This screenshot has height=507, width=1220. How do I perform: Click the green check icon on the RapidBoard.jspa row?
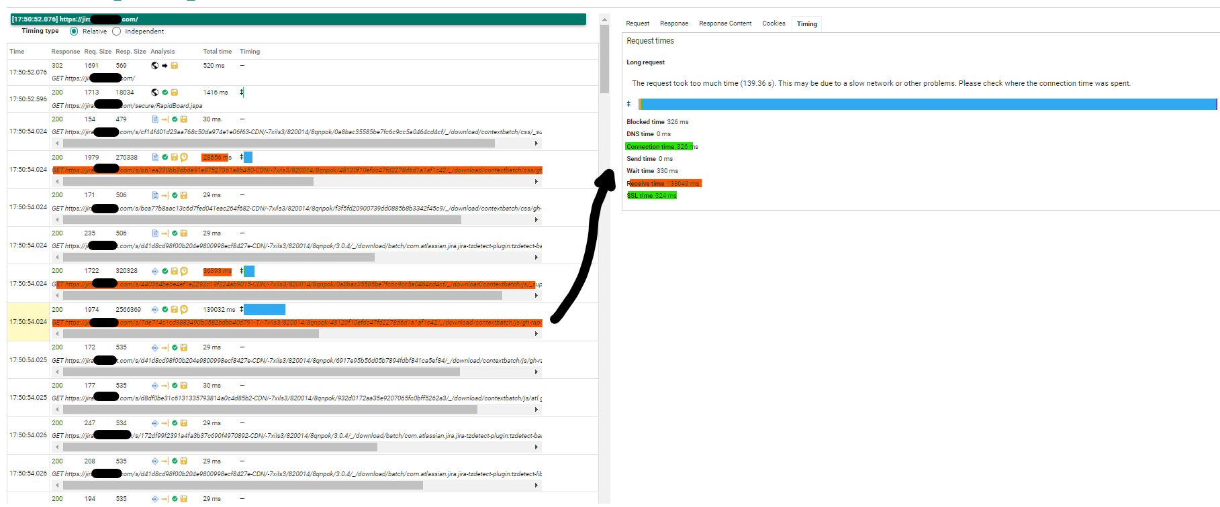pos(165,93)
